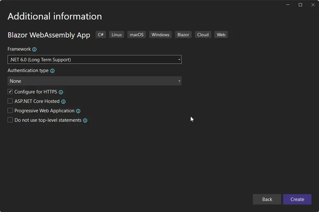
Task: Select the Web tag badge
Action: coord(221,35)
